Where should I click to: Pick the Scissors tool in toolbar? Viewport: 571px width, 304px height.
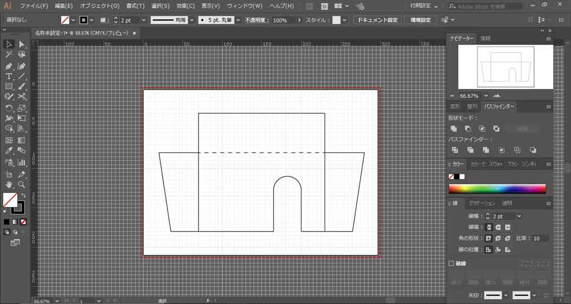pyautogui.click(x=22, y=97)
